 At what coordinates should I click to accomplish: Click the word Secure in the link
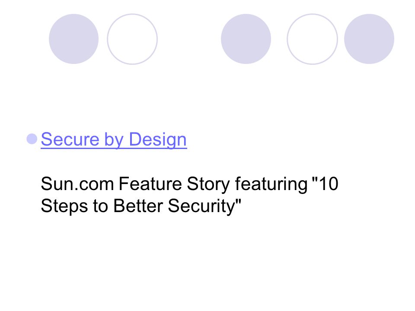70,139
